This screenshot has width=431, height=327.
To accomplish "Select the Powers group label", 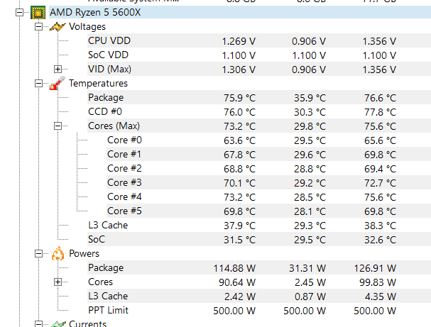I will click(84, 253).
